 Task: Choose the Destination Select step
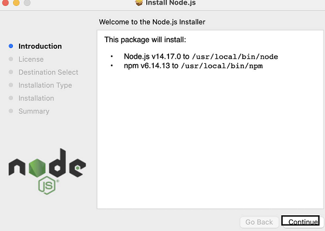pos(48,72)
